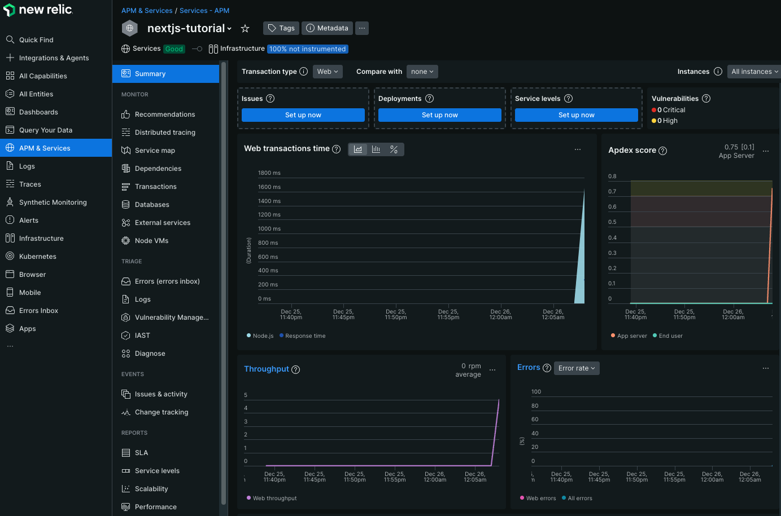Follow the Services - APM breadcrumb link
Image resolution: width=781 pixels, height=516 pixels.
(204, 11)
